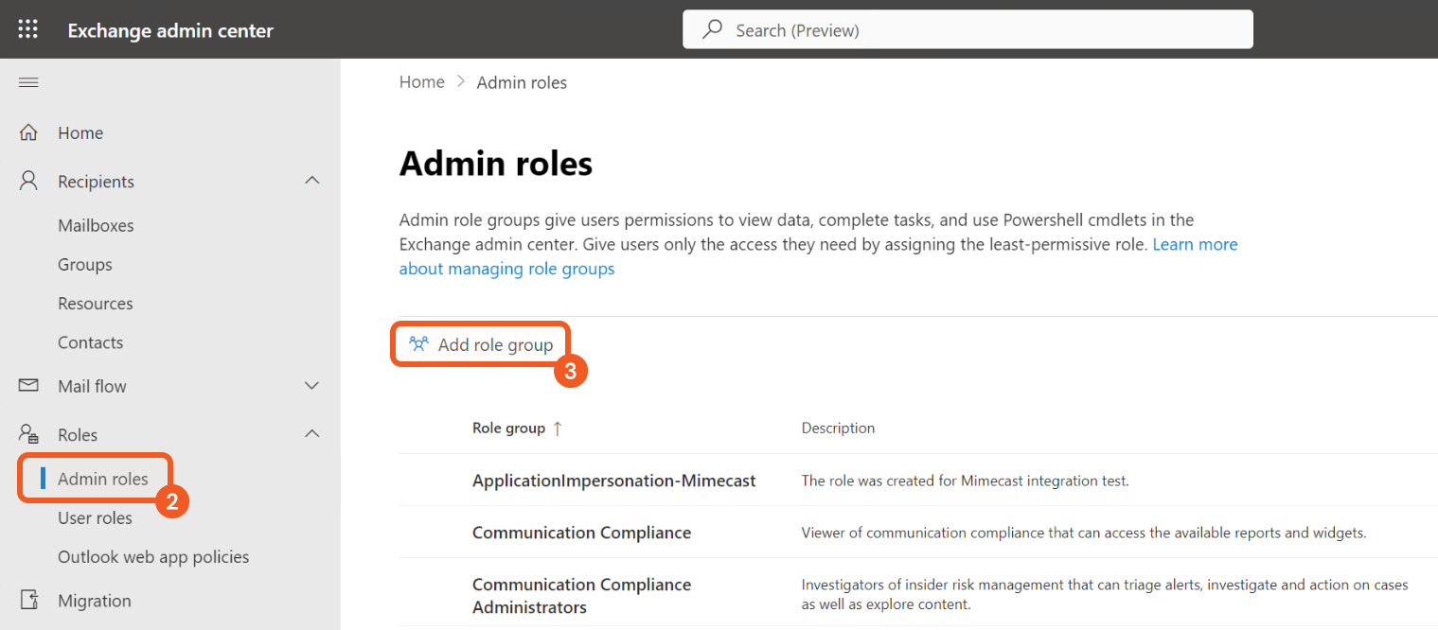Viewport: 1438px width, 630px height.
Task: Open the ApplicationImpersonation-Mimecast role group
Action: coord(613,480)
